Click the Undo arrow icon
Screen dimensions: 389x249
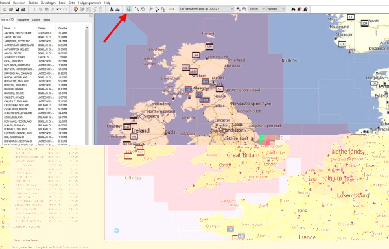tap(59, 10)
